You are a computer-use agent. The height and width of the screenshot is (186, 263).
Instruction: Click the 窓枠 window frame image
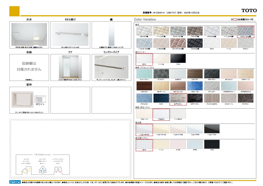pos(22,100)
